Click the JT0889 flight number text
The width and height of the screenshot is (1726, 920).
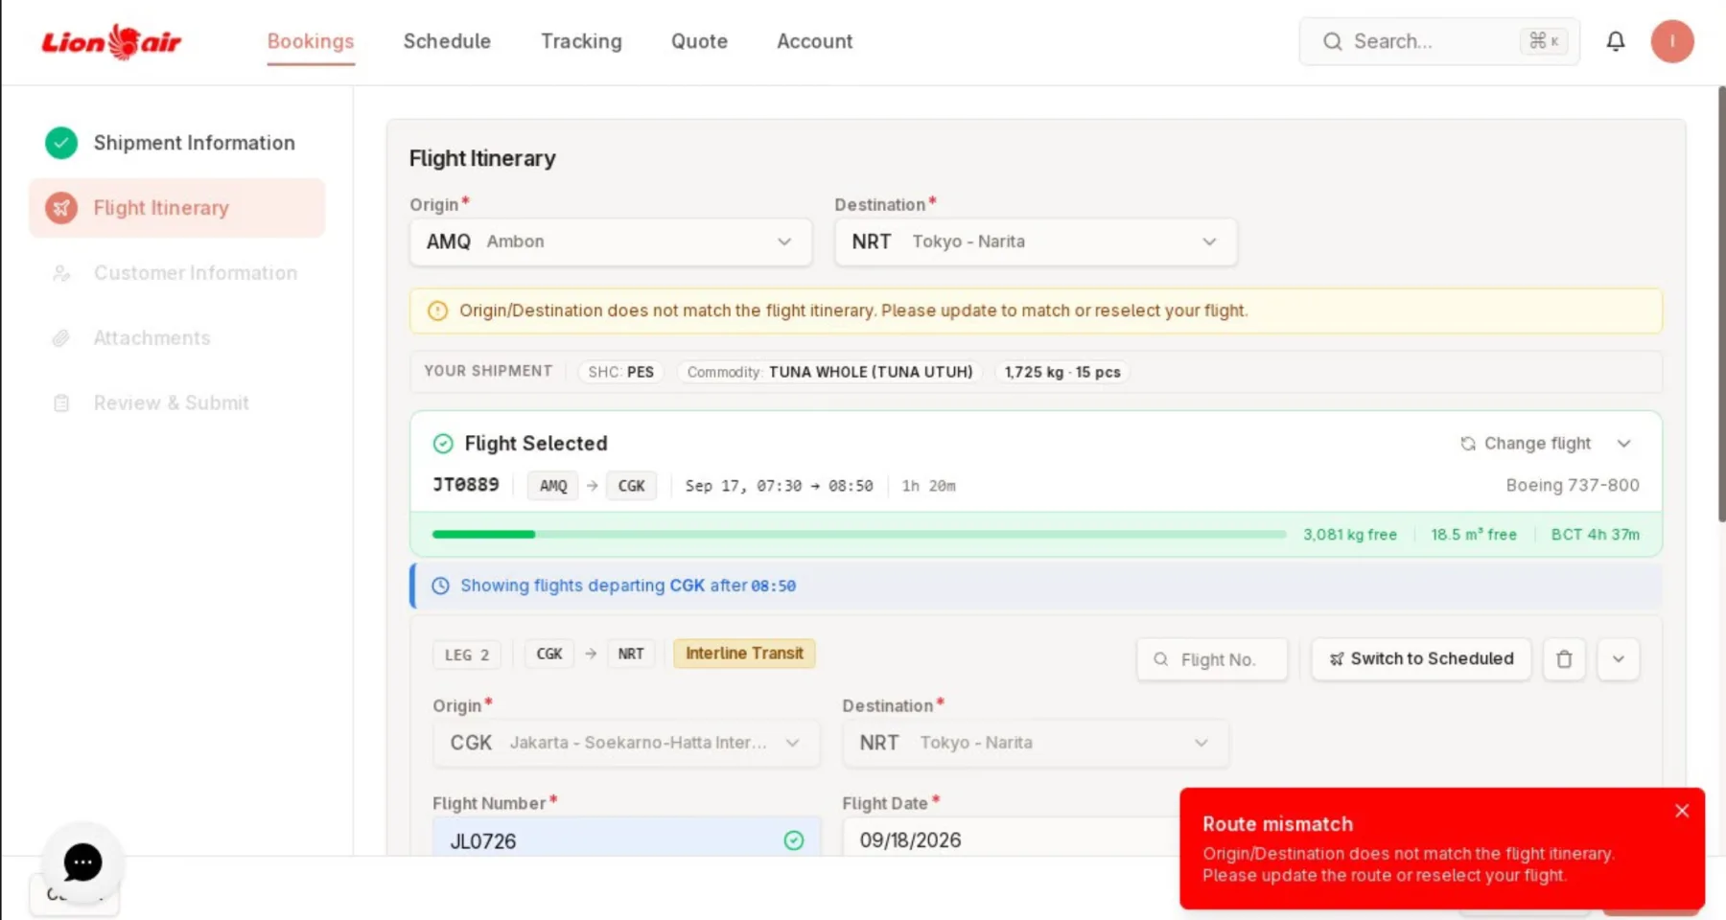[466, 485]
